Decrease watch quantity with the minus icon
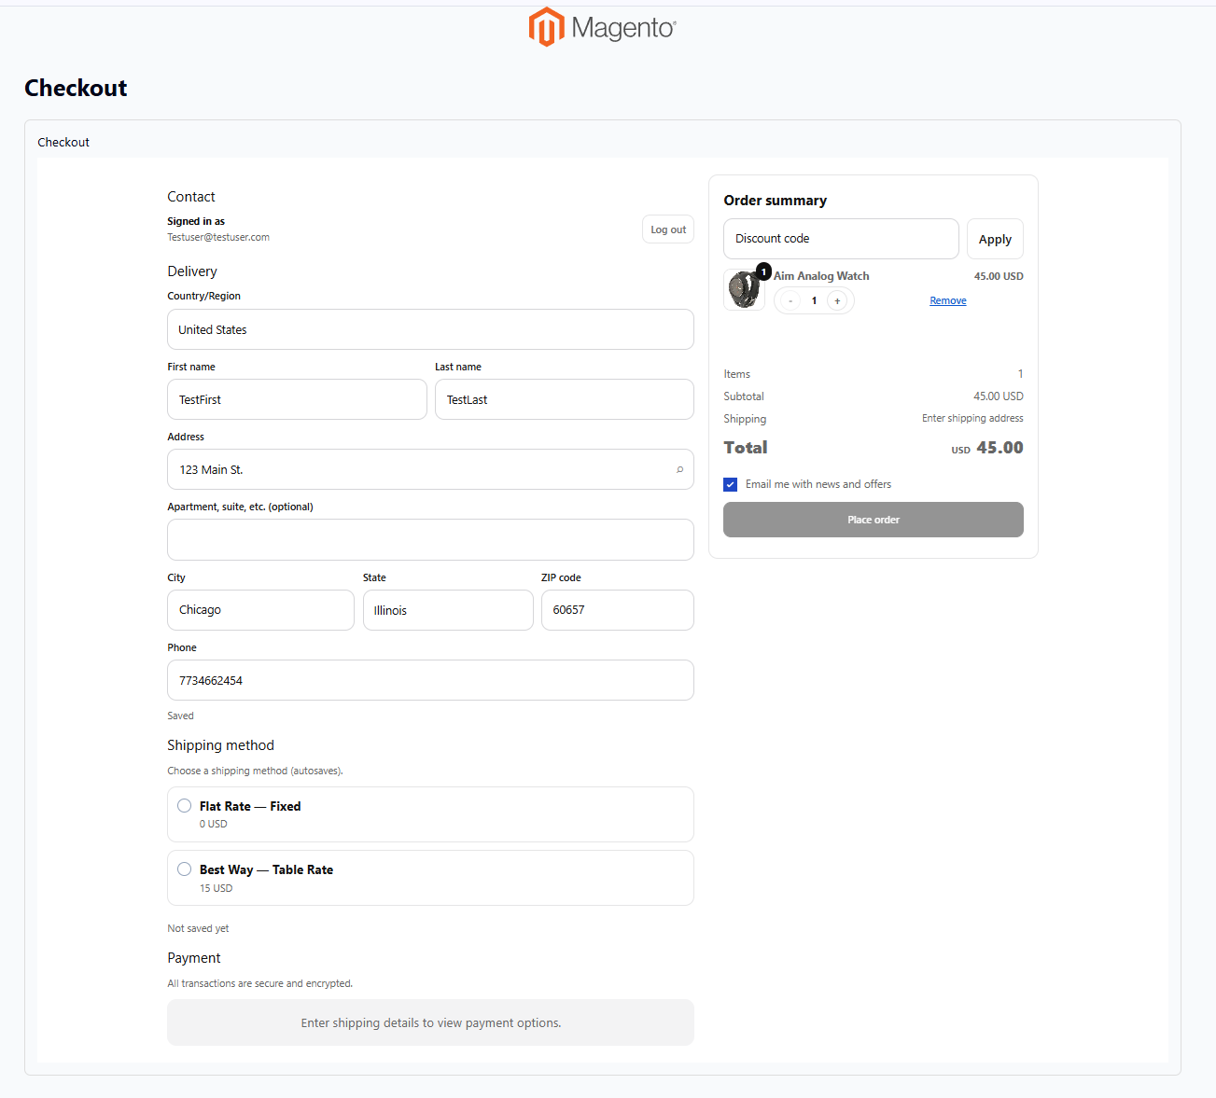The height and width of the screenshot is (1098, 1216). tap(790, 300)
